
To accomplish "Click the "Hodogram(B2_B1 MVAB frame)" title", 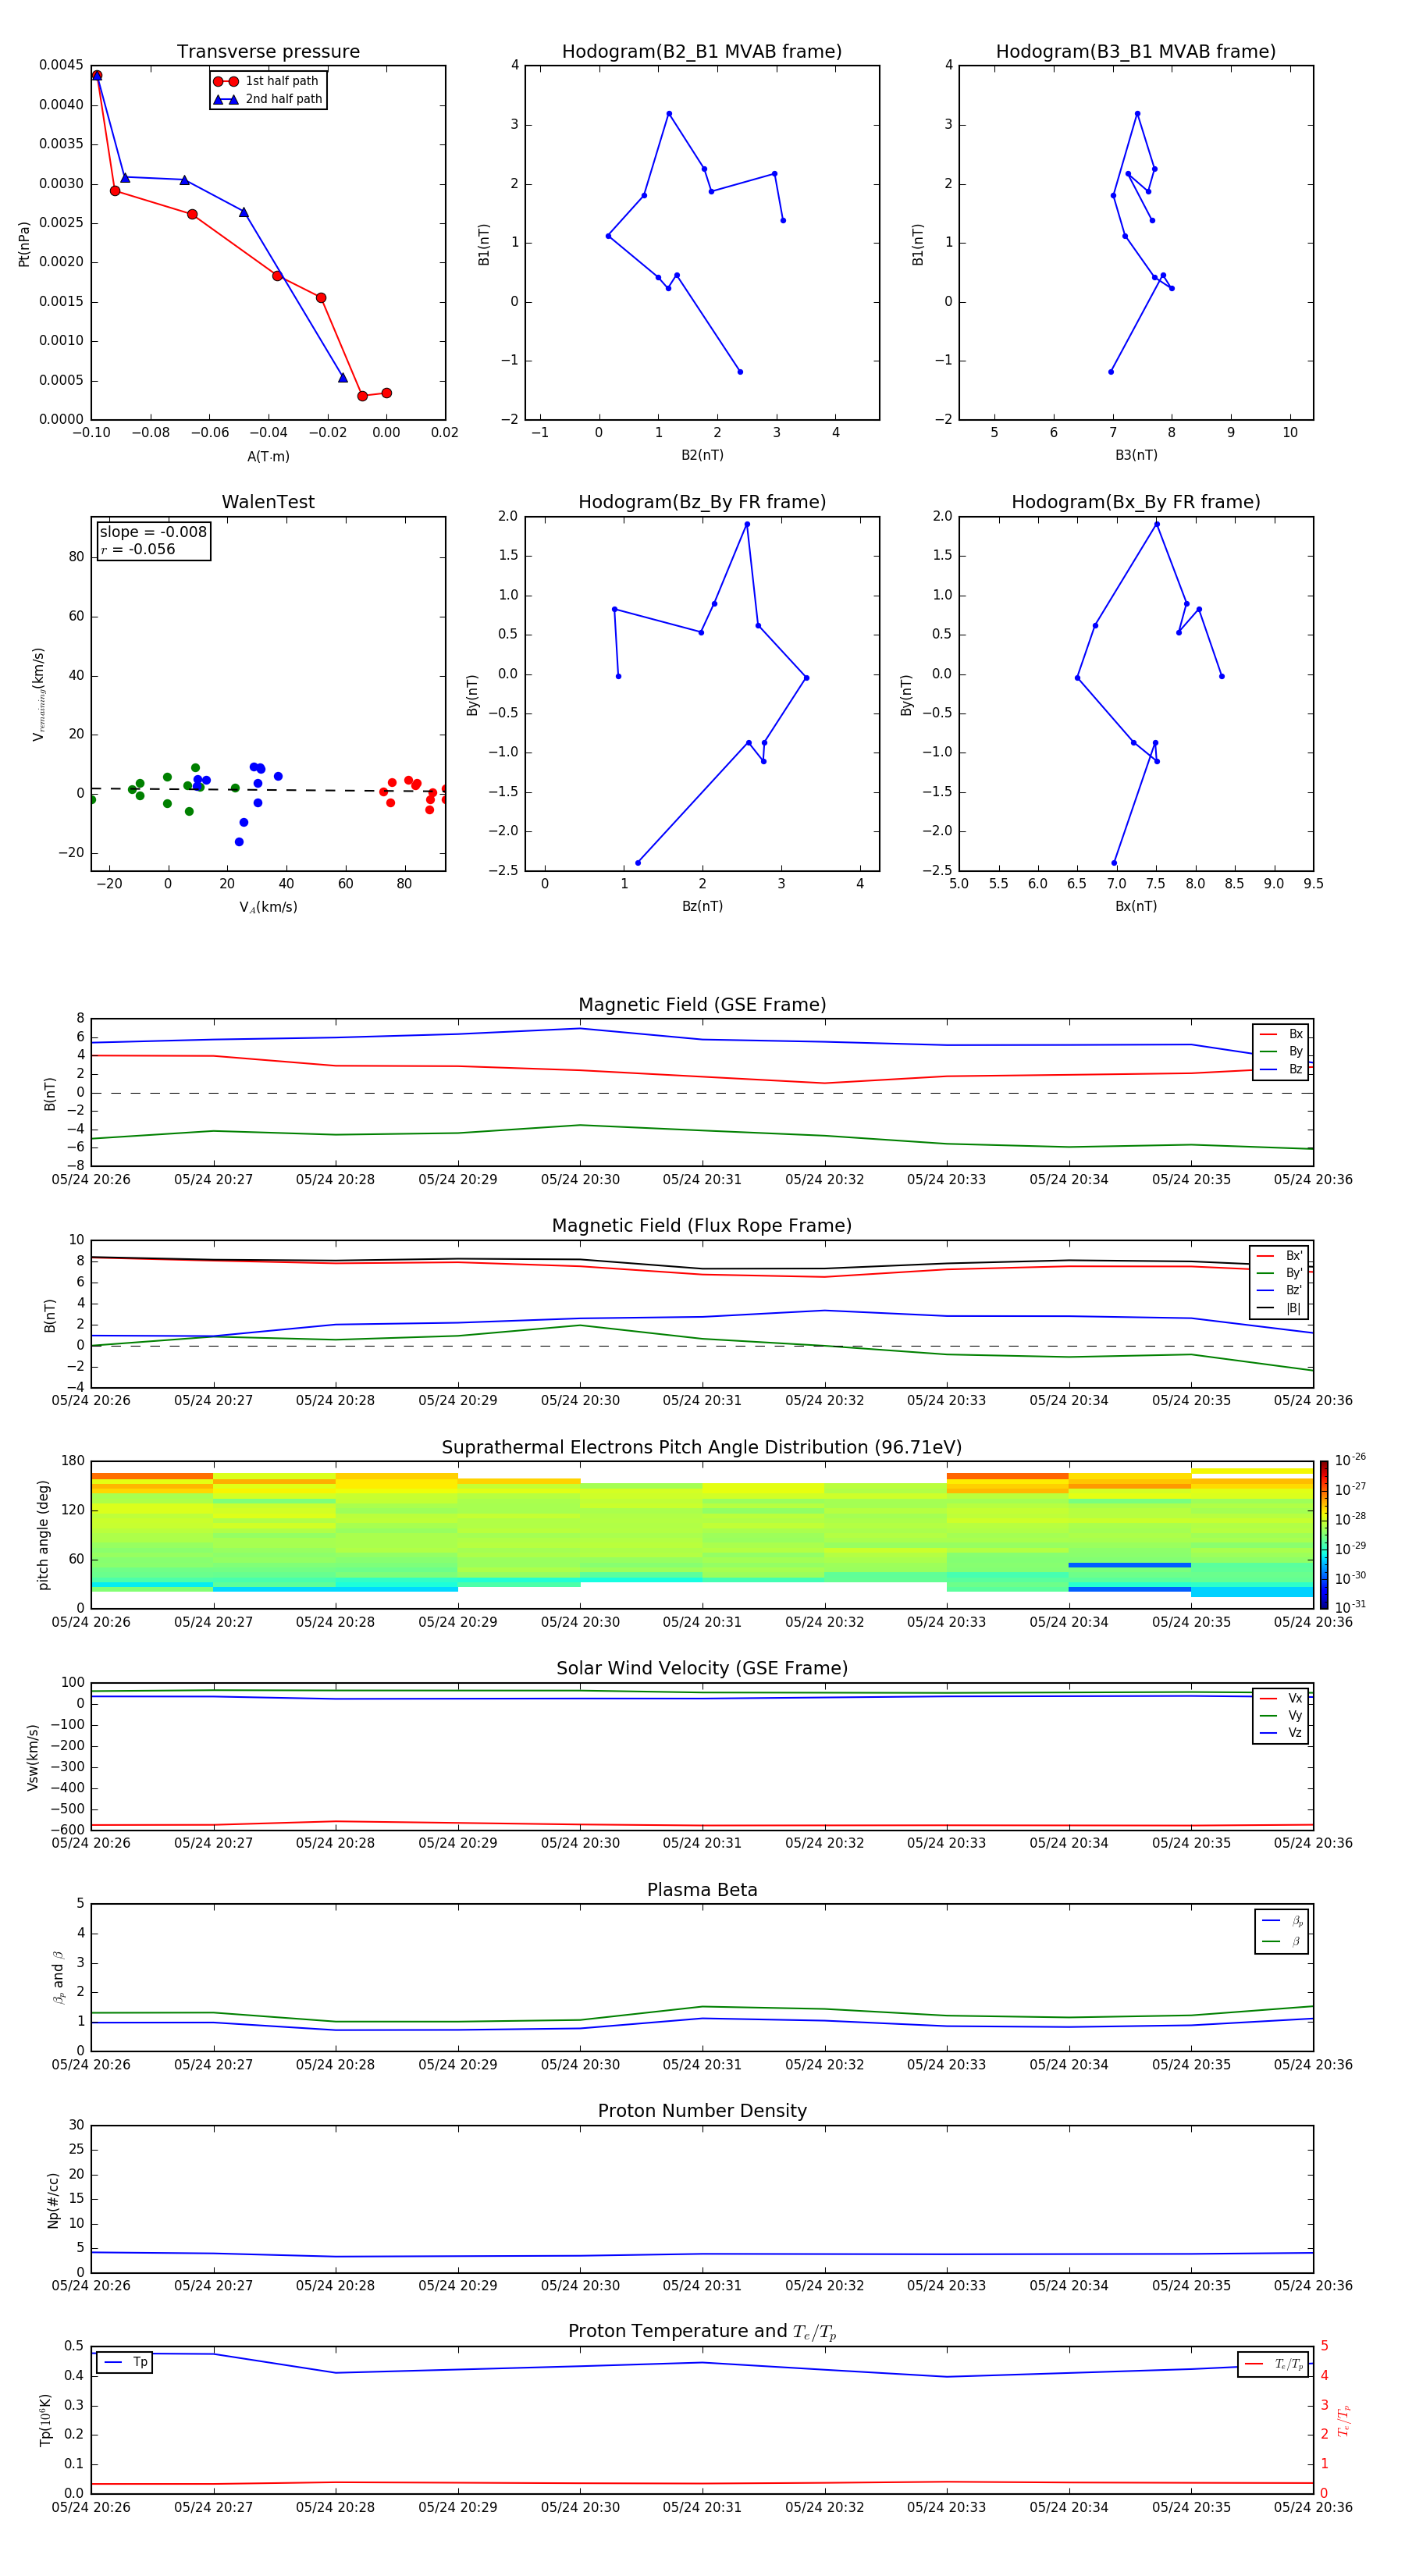I will point(702,52).
